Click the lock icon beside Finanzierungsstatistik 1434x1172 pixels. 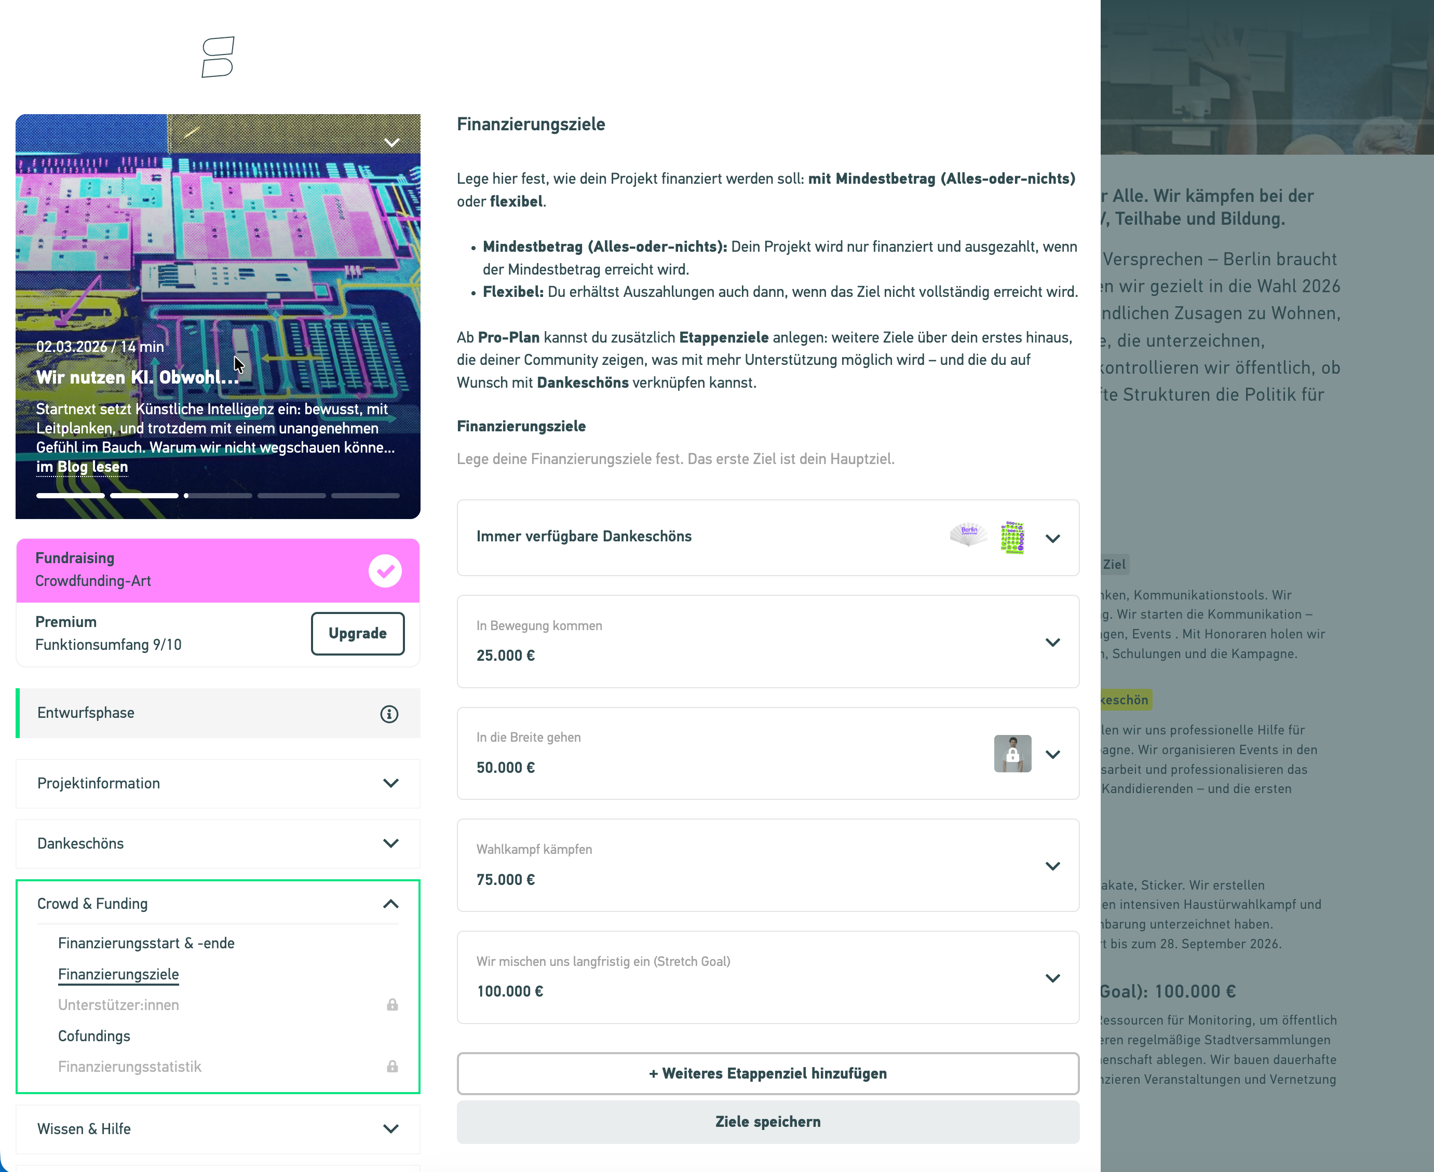coord(393,1067)
